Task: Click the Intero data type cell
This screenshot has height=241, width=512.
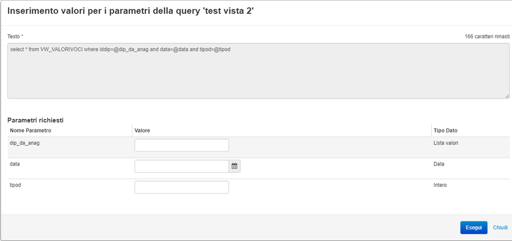Action: click(x=440, y=185)
